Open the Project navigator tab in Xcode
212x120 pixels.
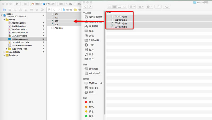[5, 10]
